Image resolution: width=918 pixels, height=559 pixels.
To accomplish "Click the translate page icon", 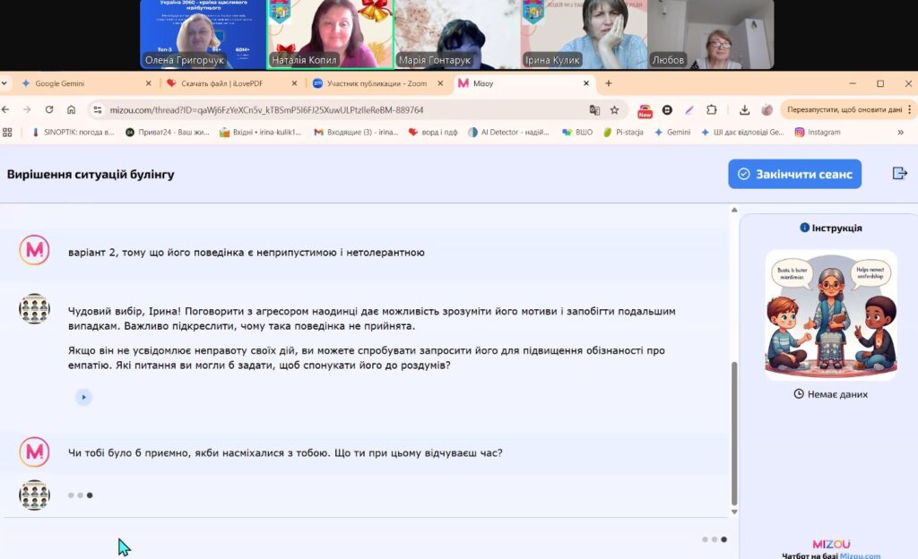I will click(x=594, y=110).
